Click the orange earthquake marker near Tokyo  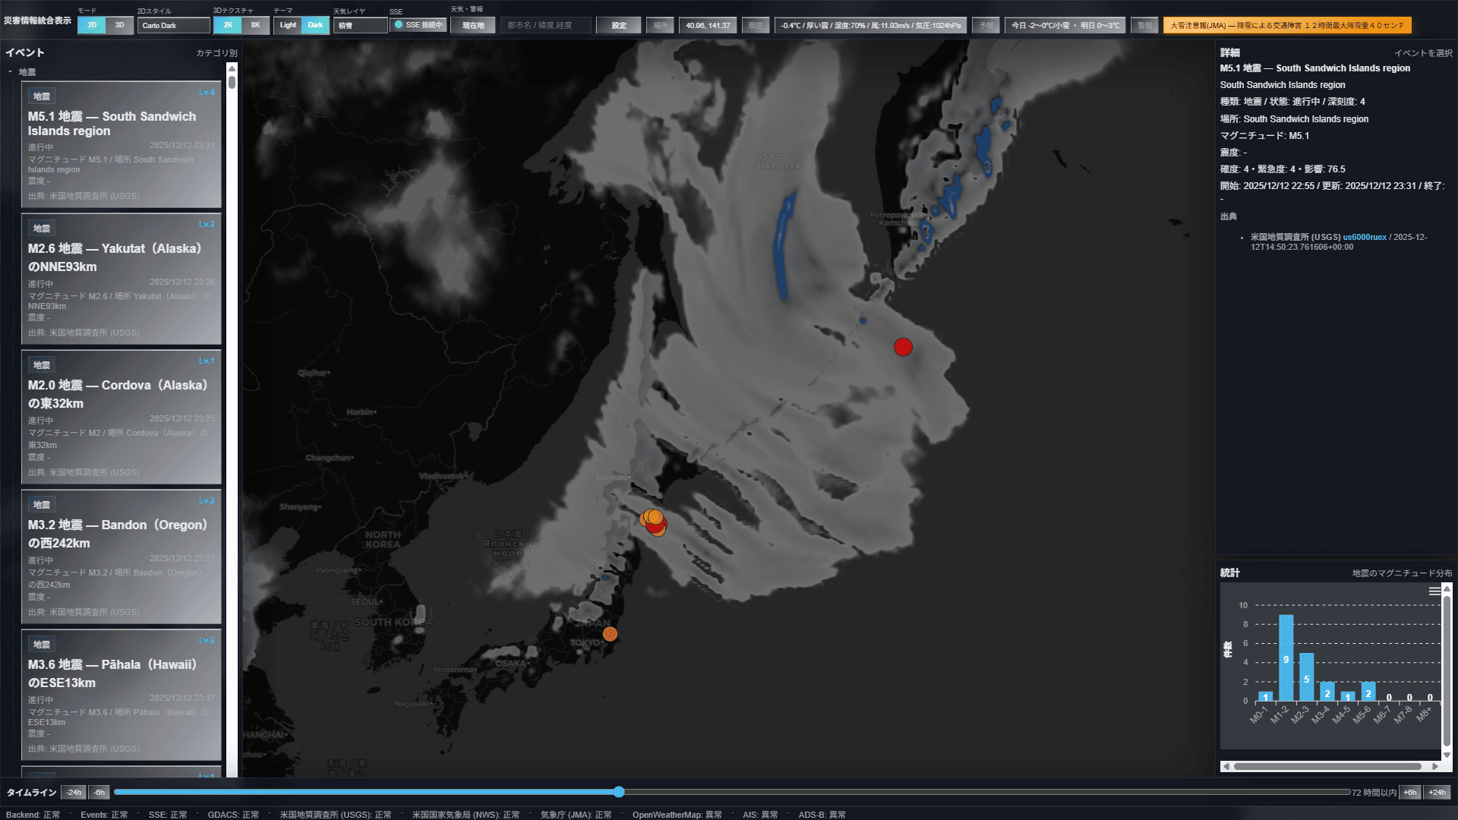610,634
